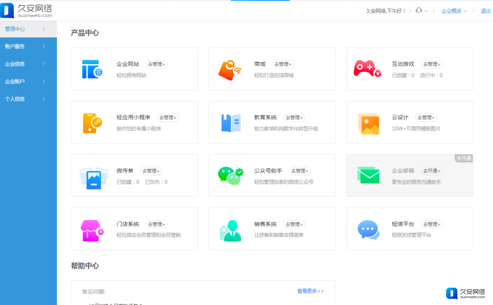This screenshot has height=305, width=493.
Task: Click the 商城 shopping bag icon
Action: [230, 70]
